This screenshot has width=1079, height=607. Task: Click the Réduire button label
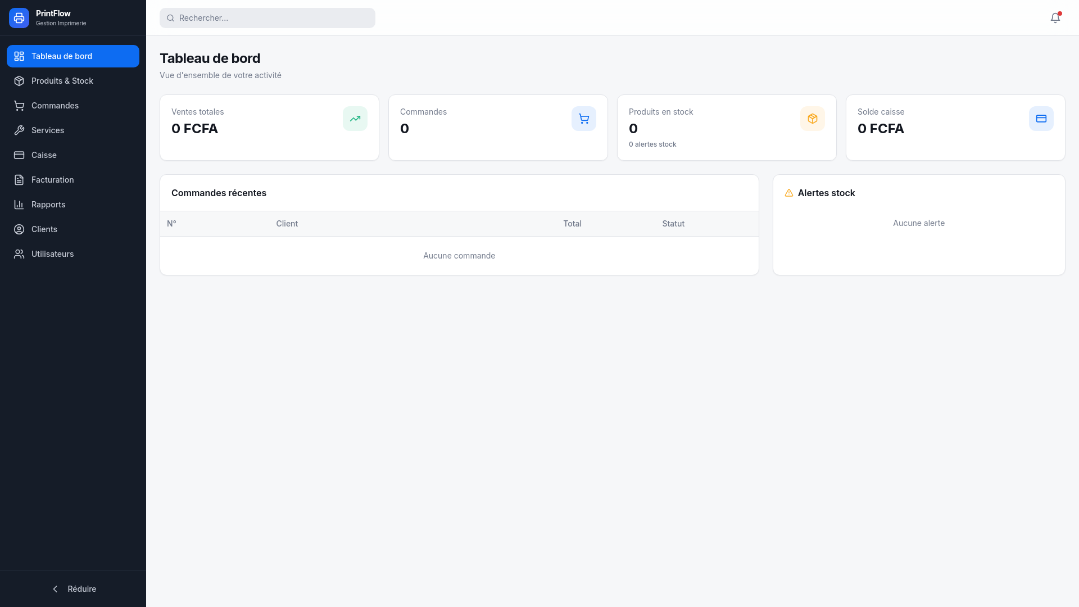(82, 589)
